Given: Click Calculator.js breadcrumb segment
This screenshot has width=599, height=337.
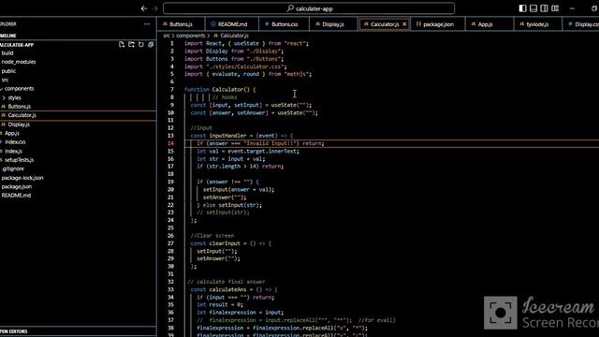Looking at the screenshot, I should [x=234, y=36].
